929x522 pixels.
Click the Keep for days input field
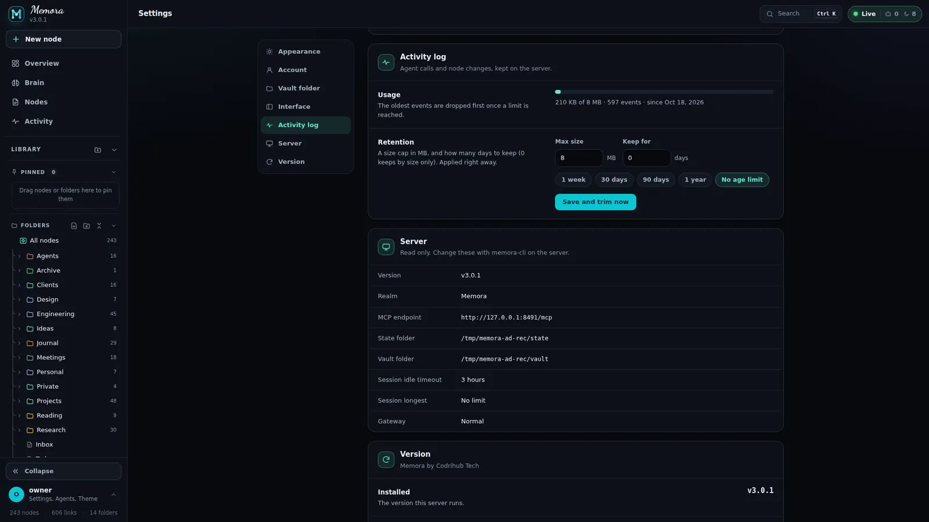(x=646, y=158)
